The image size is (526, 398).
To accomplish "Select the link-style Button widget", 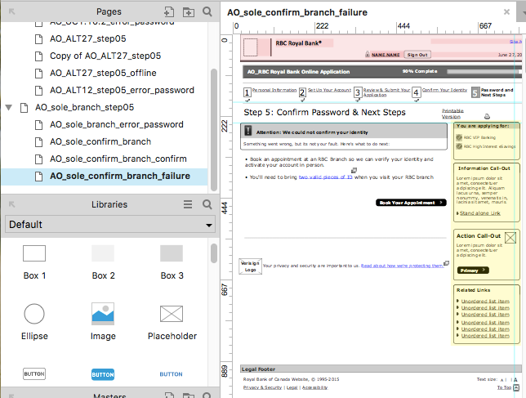I will click(x=171, y=374).
